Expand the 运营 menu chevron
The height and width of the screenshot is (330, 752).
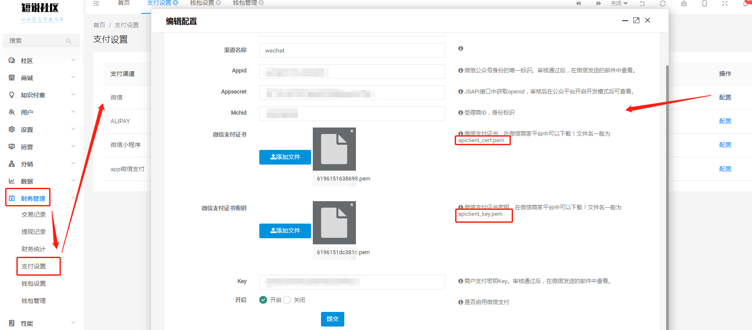[x=73, y=146]
